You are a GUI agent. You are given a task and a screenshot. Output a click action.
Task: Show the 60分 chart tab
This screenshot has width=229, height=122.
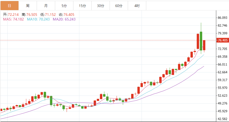(x=119, y=5)
